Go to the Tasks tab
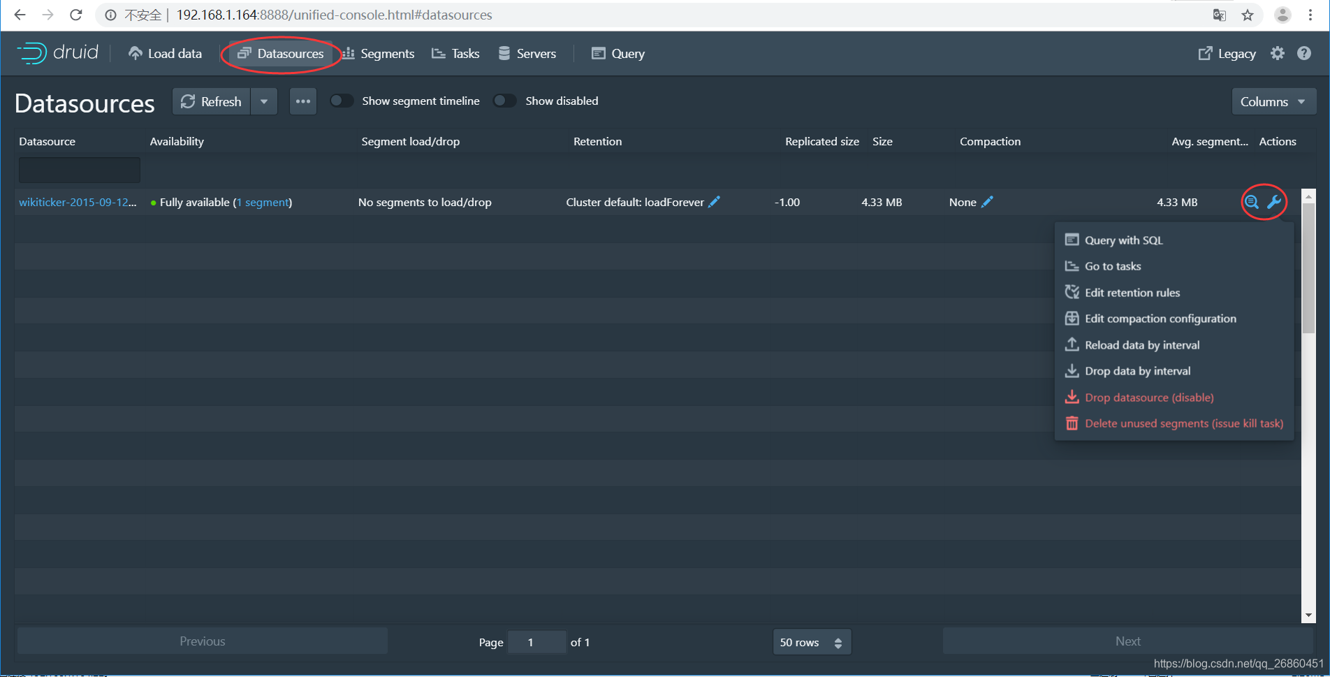This screenshot has height=677, width=1330. click(455, 54)
